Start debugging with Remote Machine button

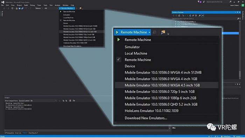coord(67,8)
